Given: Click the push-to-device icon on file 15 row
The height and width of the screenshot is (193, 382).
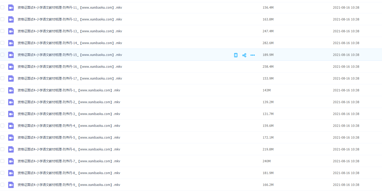Looking at the screenshot, I should (236, 55).
